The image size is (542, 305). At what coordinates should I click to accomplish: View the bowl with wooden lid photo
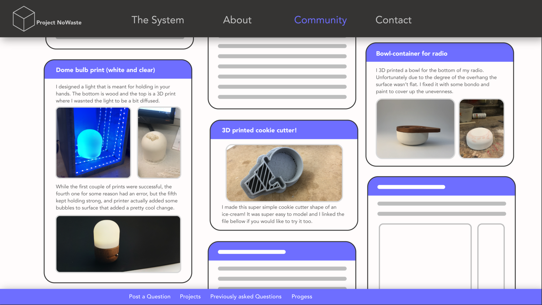415,129
